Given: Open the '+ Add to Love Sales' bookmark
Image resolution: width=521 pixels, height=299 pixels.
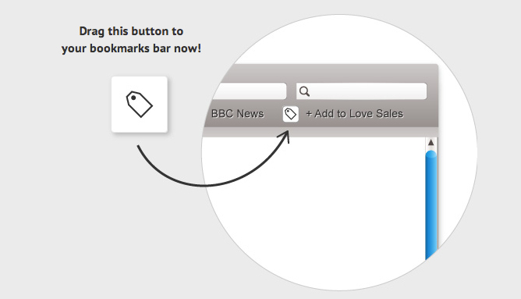Looking at the screenshot, I should (x=355, y=114).
